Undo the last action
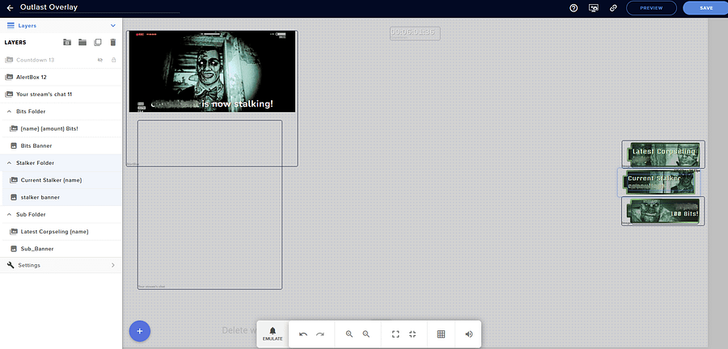728x349 pixels. [303, 334]
